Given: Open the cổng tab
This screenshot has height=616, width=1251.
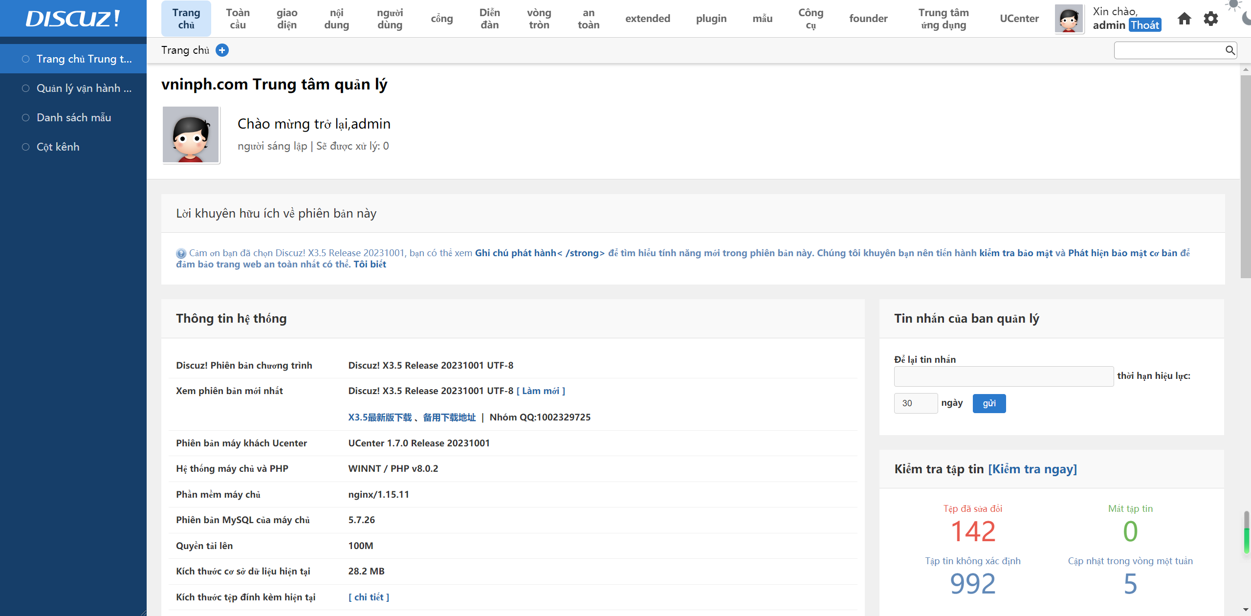Looking at the screenshot, I should [441, 19].
